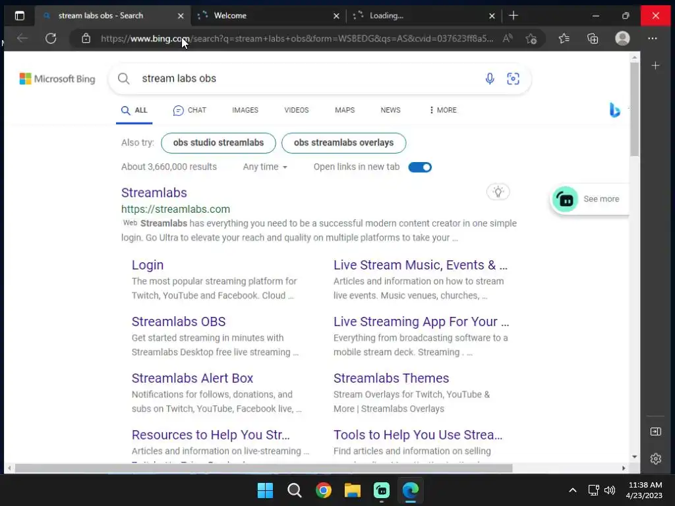Screen dimensions: 675x506
Task: Open File Explorer from the taskbar
Action: (x=353, y=490)
